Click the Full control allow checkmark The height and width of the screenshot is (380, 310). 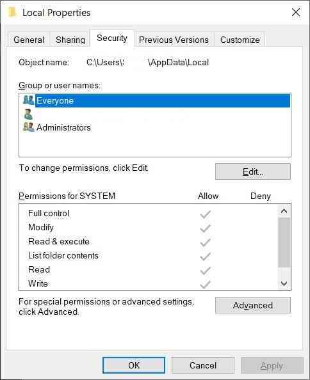point(205,214)
